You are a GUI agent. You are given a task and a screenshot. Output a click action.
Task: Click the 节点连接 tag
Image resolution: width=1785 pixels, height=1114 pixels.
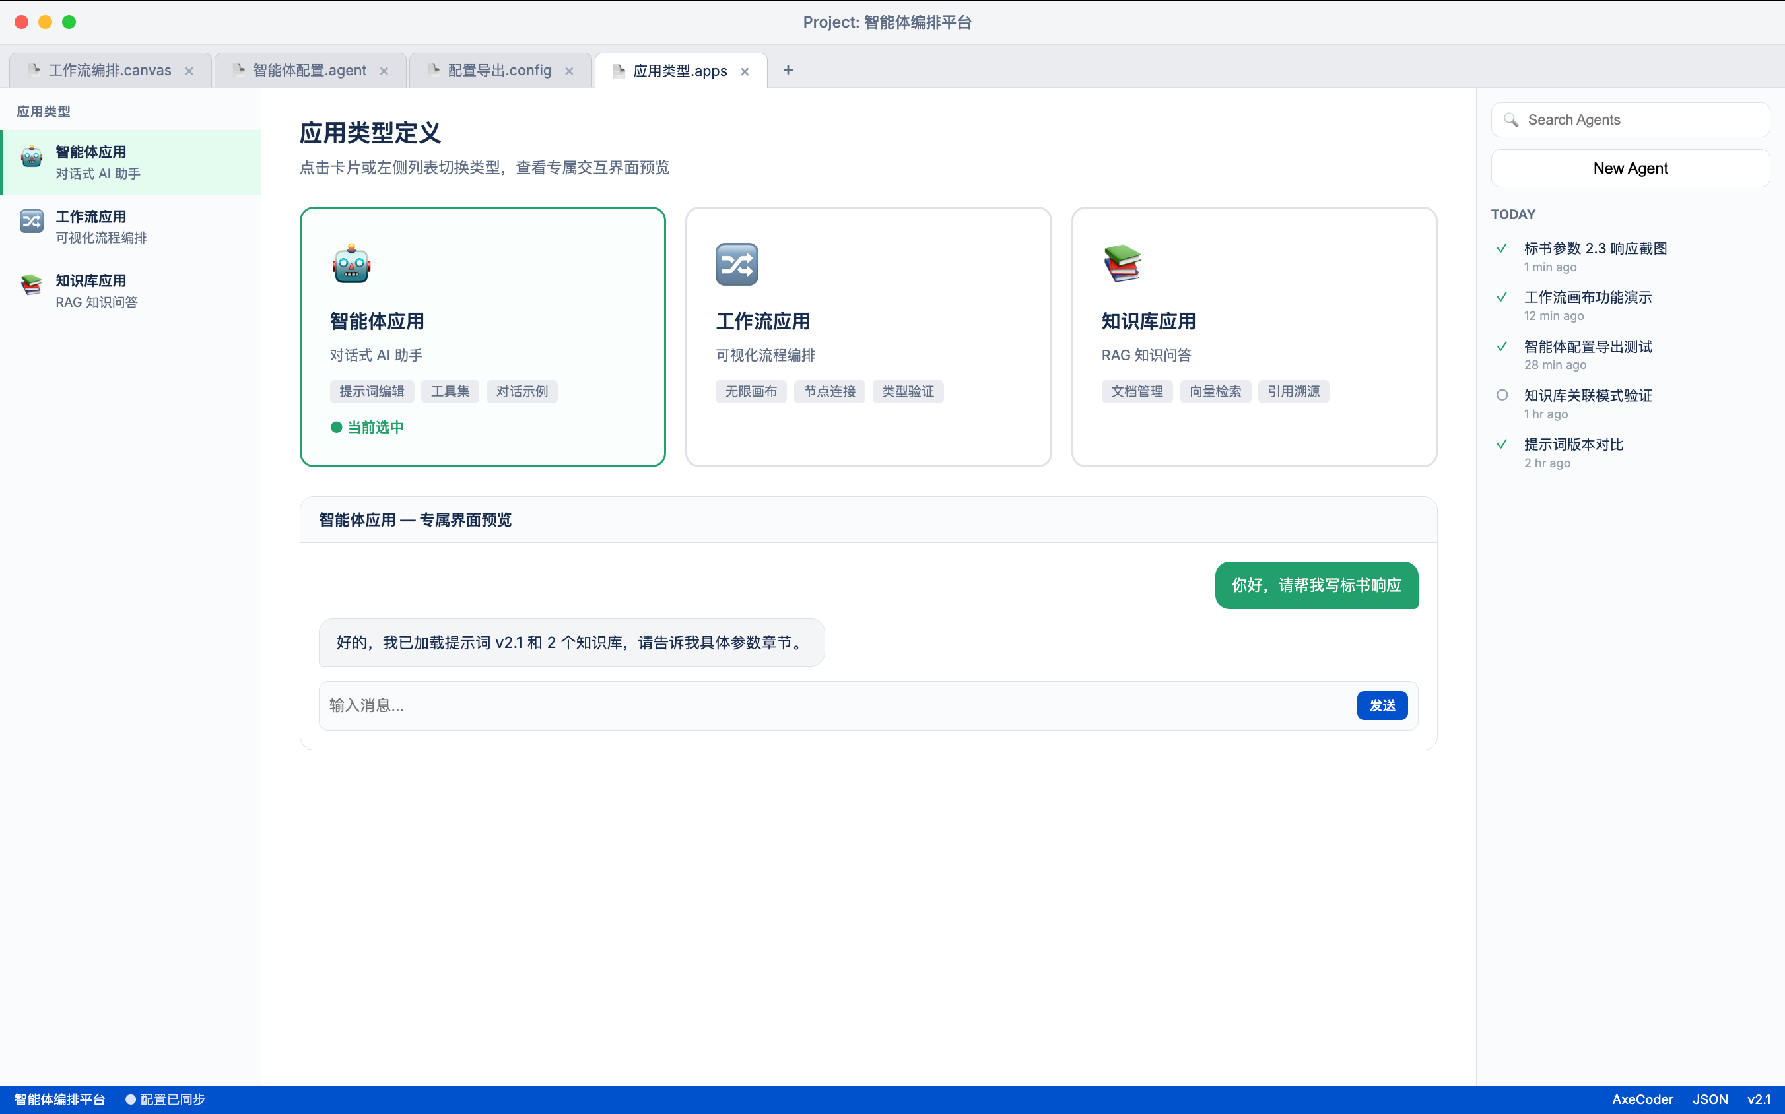[829, 391]
